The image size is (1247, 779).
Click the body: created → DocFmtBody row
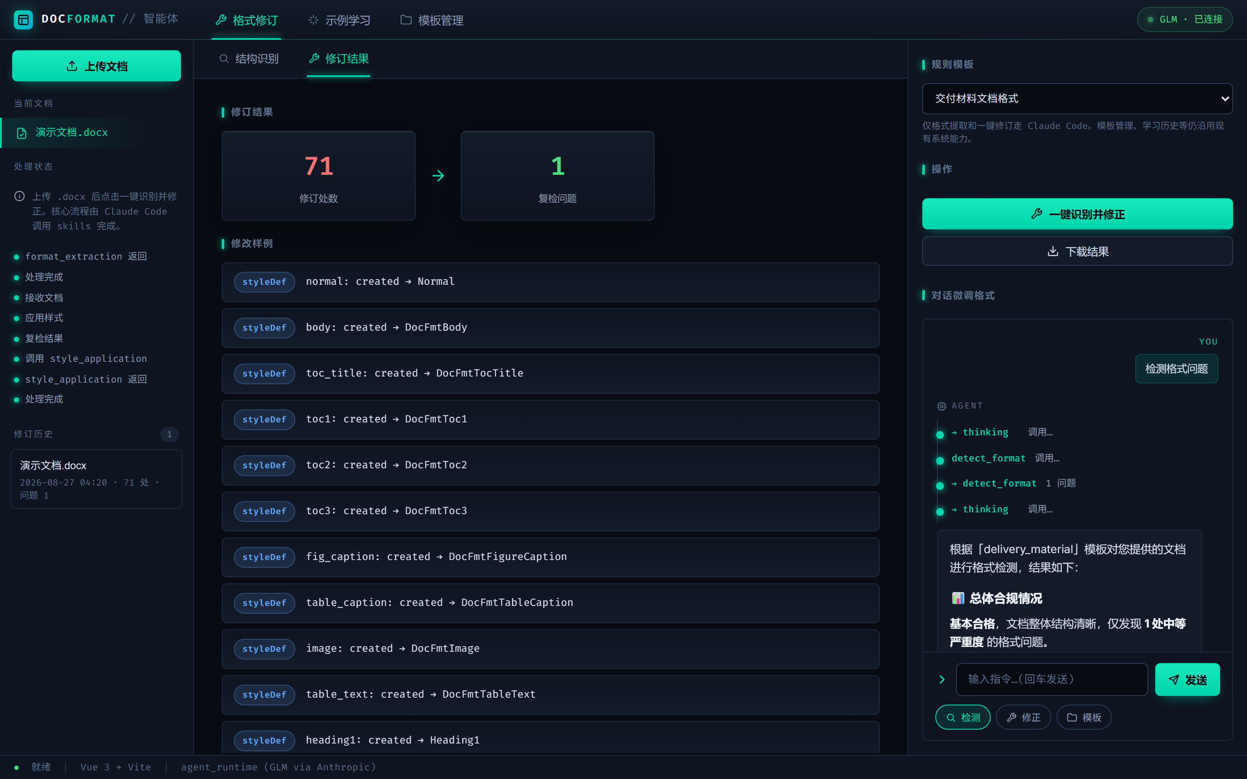[x=550, y=328]
